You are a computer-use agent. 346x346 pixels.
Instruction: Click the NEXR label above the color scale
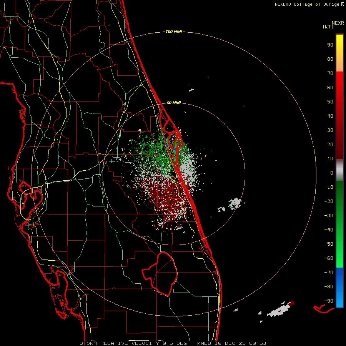coord(338,23)
